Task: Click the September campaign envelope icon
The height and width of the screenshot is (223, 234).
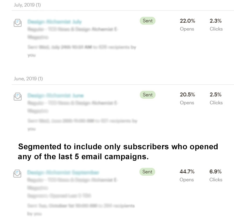Action: [17, 174]
